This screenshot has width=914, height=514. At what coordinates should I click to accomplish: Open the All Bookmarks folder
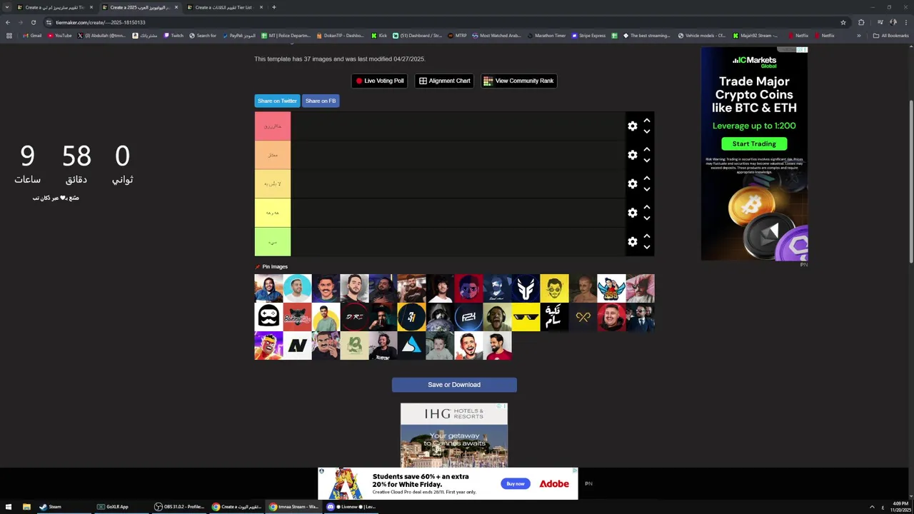pos(890,36)
